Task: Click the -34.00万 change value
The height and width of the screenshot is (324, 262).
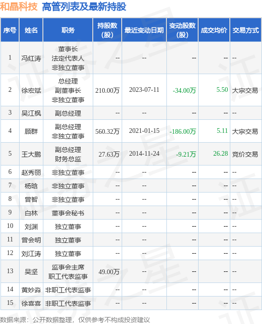Action: (184, 90)
